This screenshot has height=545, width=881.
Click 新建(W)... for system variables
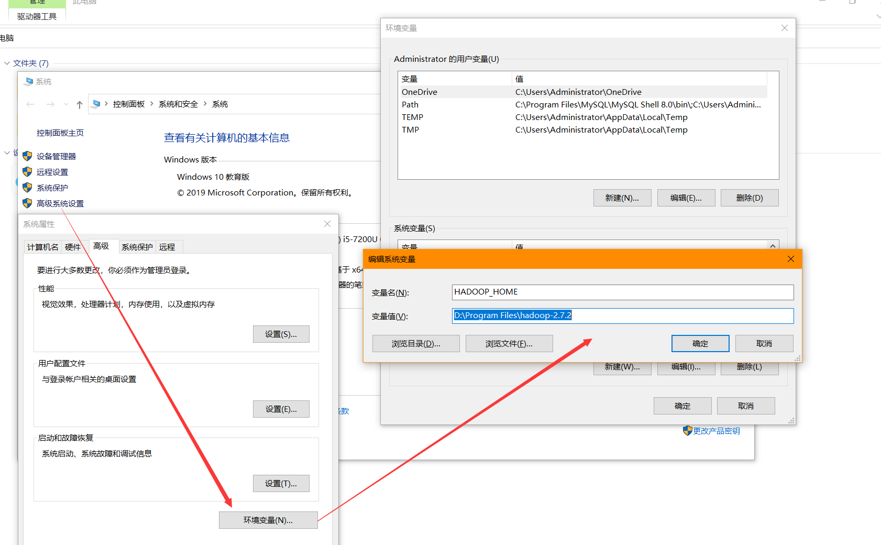(x=622, y=368)
